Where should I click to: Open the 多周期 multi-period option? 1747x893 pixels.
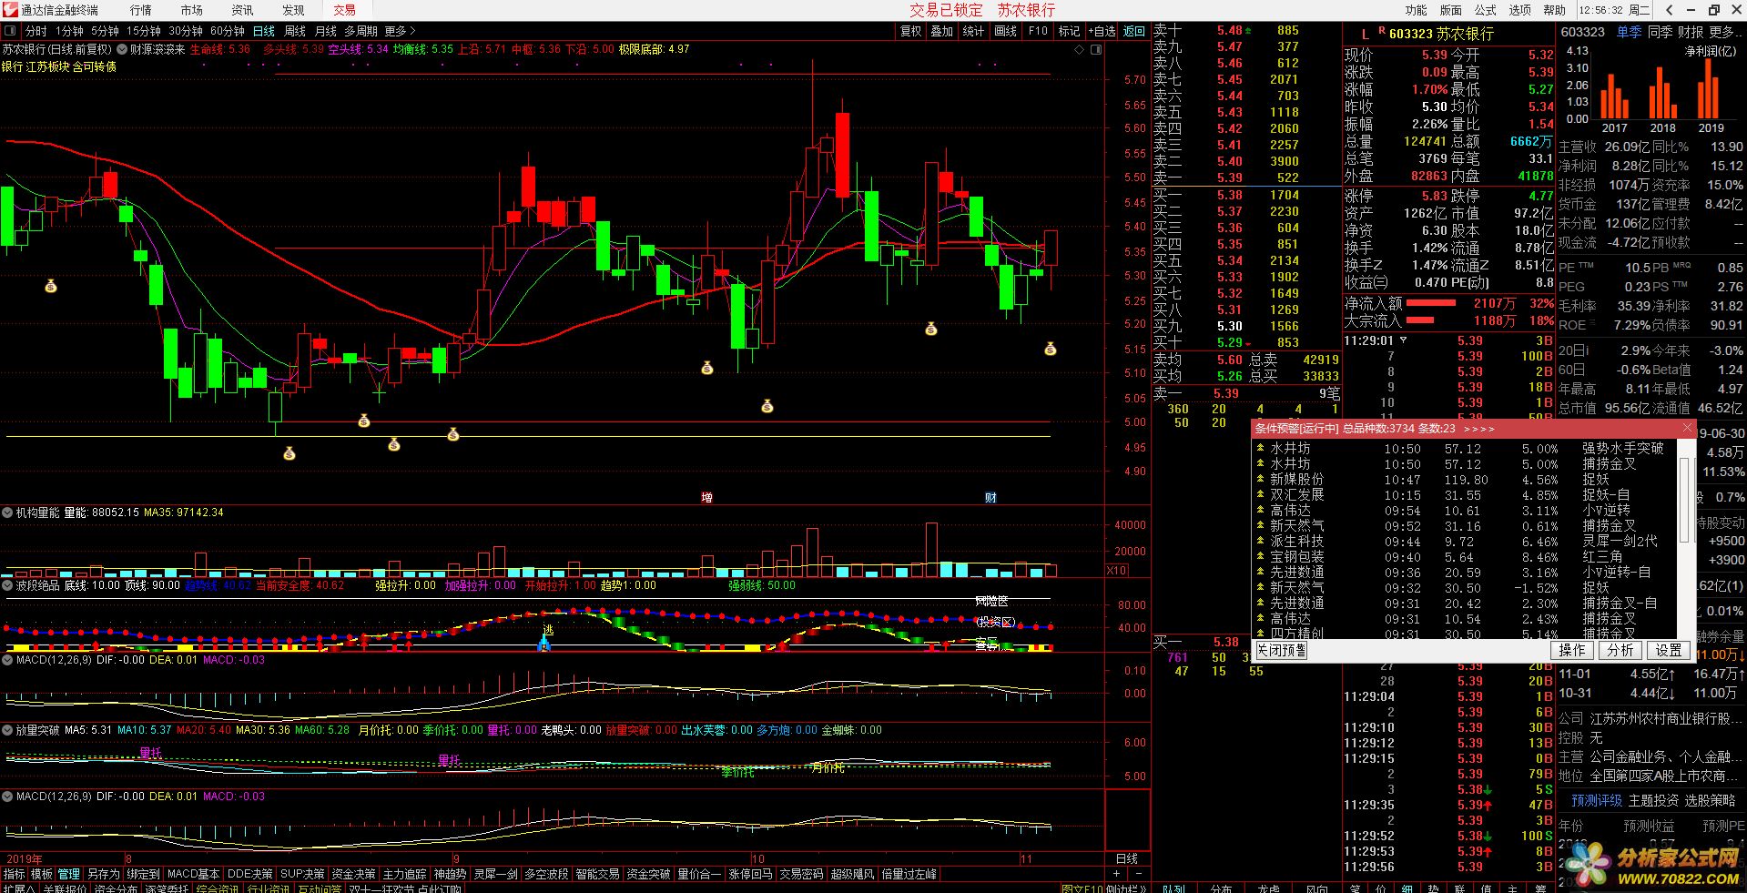361,31
